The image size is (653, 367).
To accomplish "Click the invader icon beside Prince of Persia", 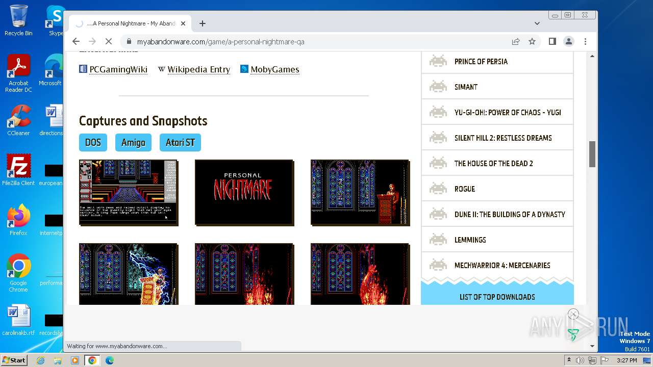I will (x=438, y=61).
